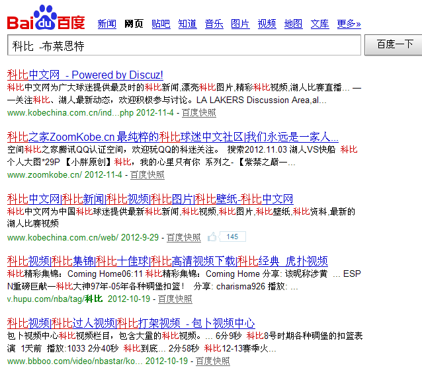Image resolution: width=422 pixels, height=370 pixels.
Task: View 百度快照 for the zoomkobe.cn result
Action: pyautogui.click(x=147, y=175)
